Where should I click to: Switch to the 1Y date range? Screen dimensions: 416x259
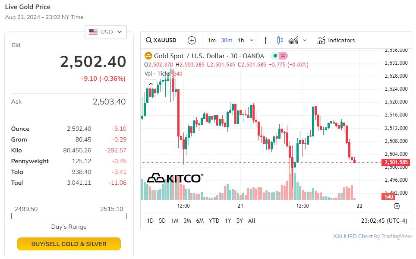228,221
